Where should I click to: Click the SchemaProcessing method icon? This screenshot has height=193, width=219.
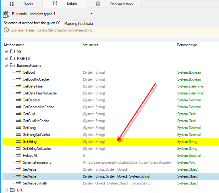pos(19,162)
